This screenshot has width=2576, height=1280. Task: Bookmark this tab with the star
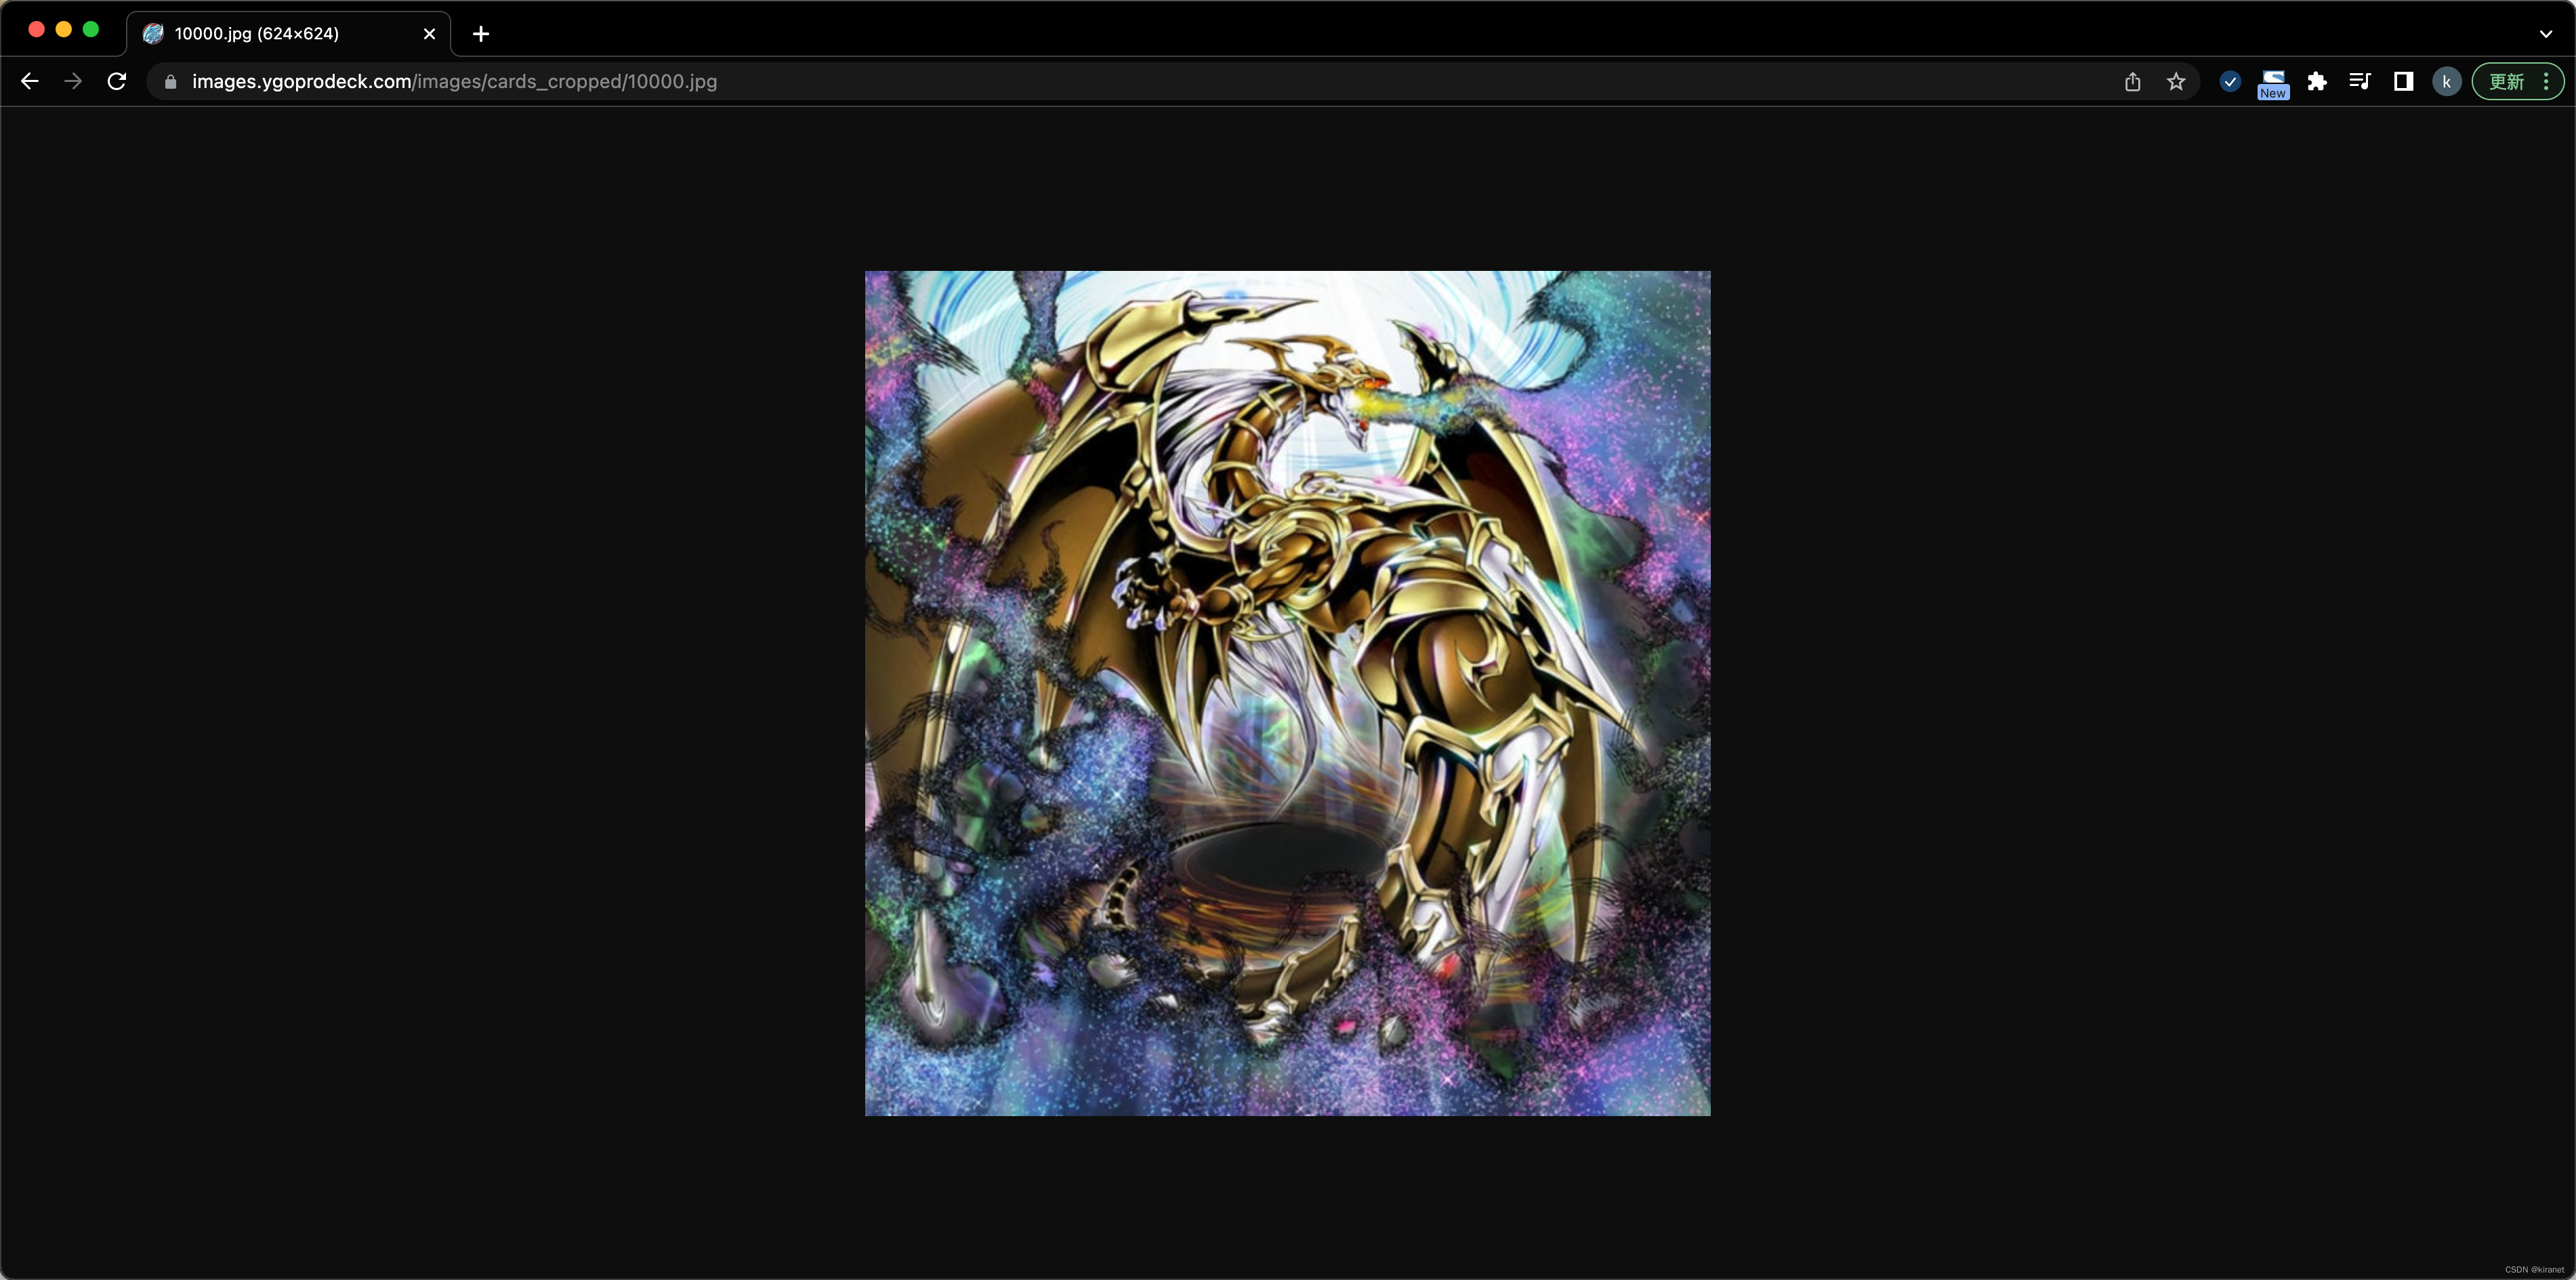pos(2176,82)
